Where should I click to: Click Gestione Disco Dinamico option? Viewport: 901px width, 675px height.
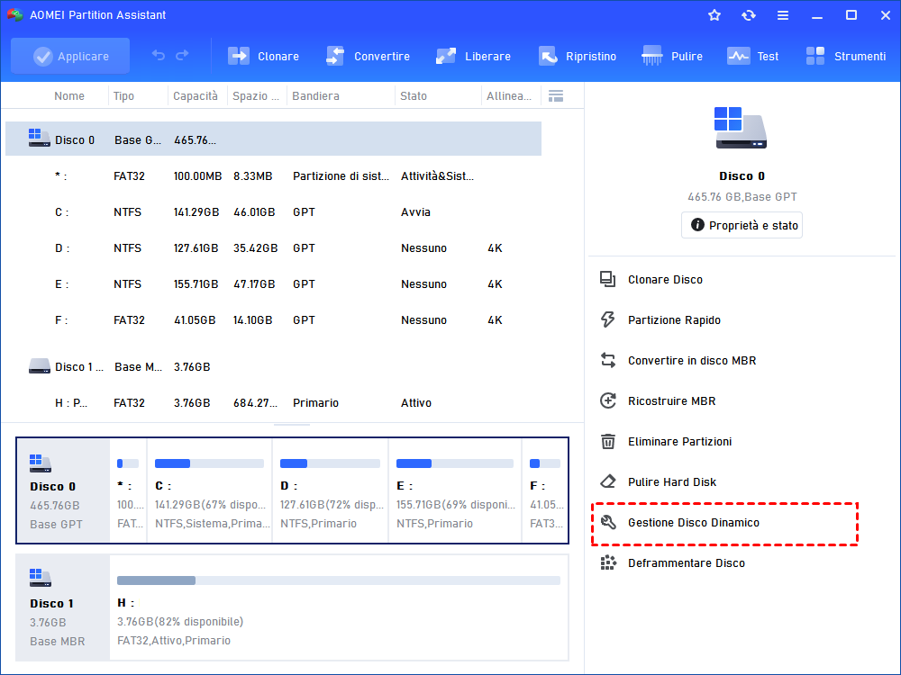(x=694, y=522)
